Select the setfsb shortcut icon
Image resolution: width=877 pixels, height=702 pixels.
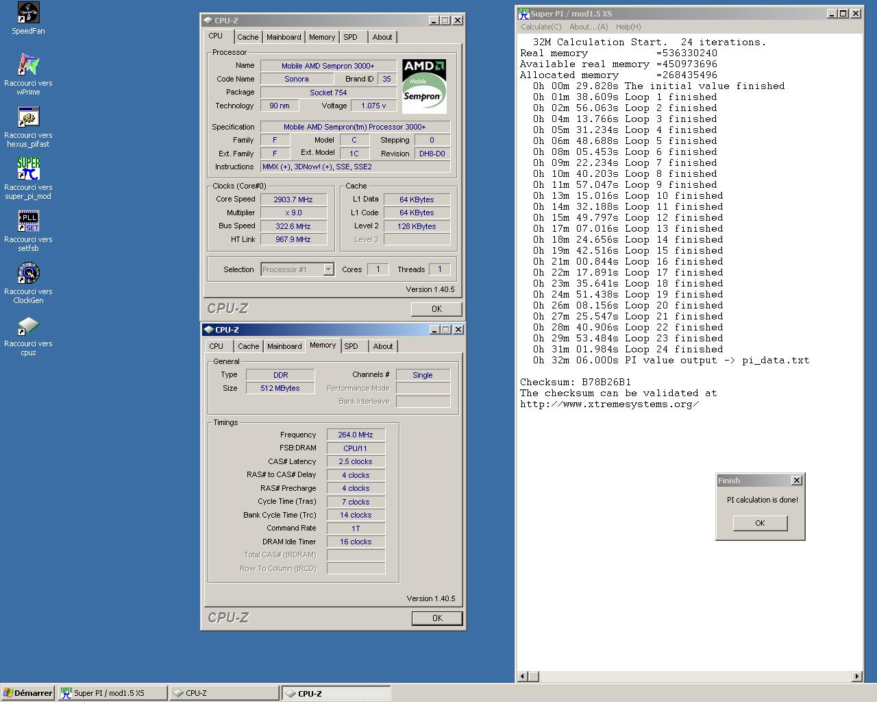click(x=28, y=221)
